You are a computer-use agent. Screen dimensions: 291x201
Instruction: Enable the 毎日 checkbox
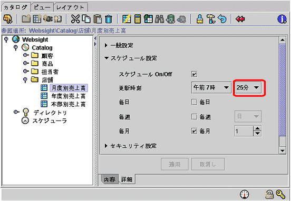click(195, 102)
